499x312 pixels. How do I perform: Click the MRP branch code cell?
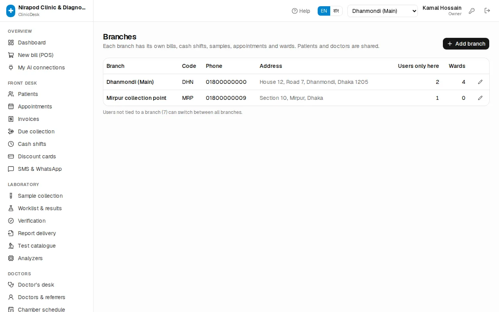click(x=188, y=98)
